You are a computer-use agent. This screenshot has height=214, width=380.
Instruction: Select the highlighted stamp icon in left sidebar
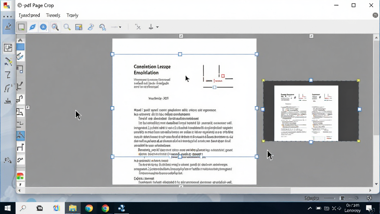[x=8, y=26]
